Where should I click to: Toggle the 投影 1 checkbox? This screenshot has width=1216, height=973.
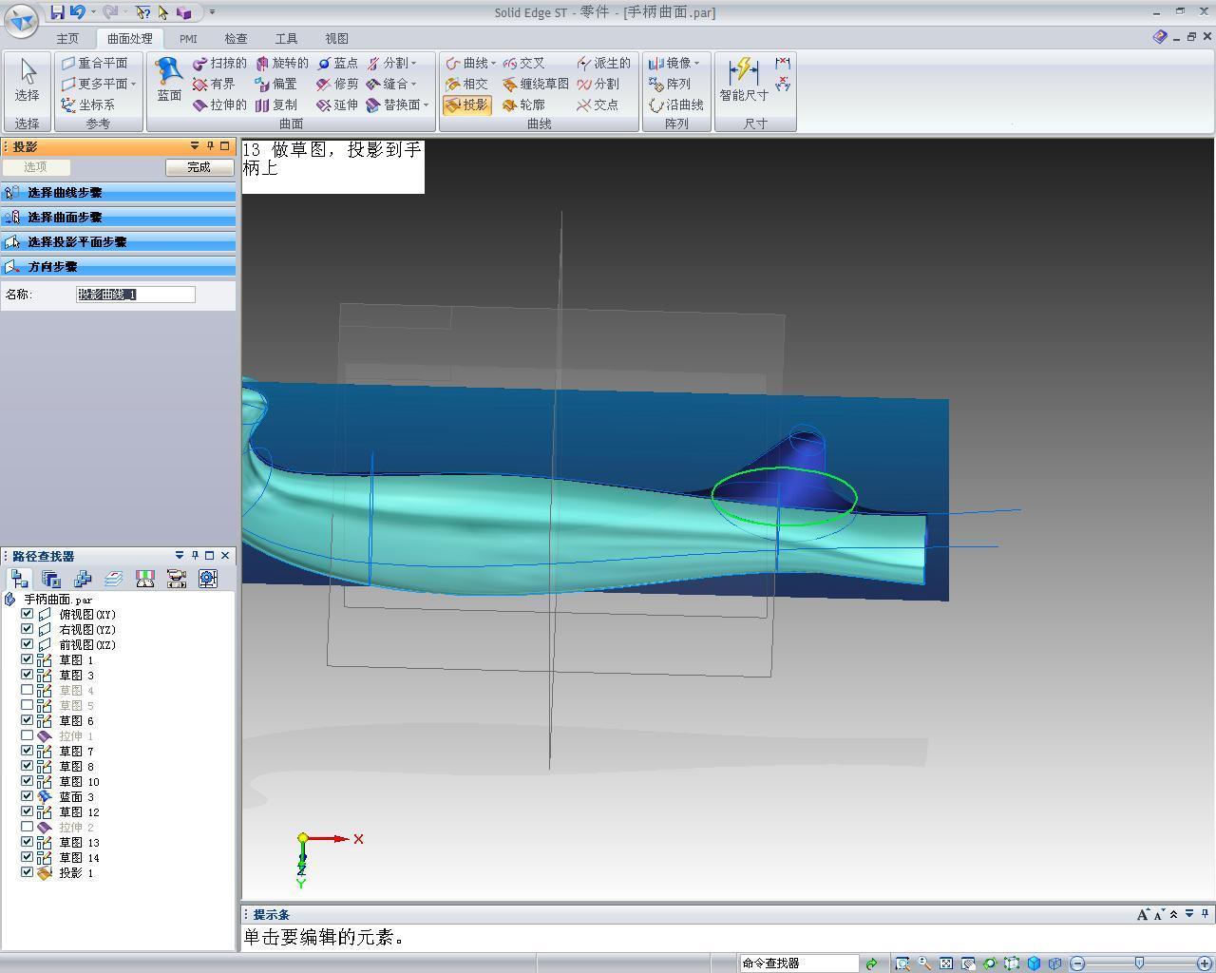tap(27, 872)
